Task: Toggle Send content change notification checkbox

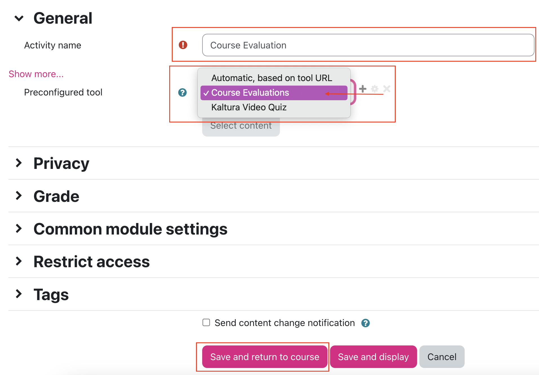Action: 206,322
